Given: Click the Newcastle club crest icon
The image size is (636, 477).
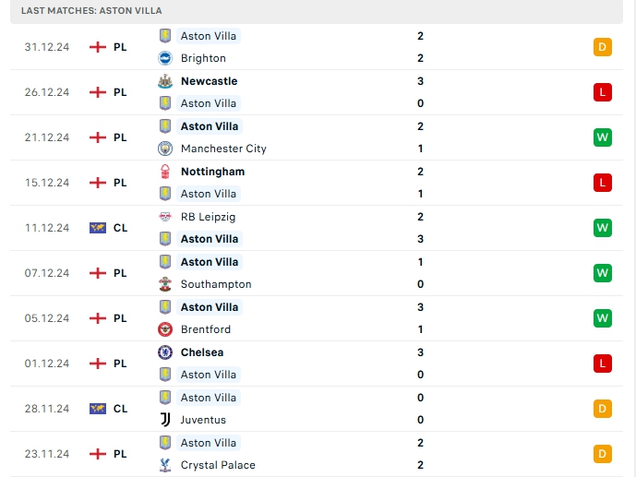Looking at the screenshot, I should pyautogui.click(x=165, y=81).
